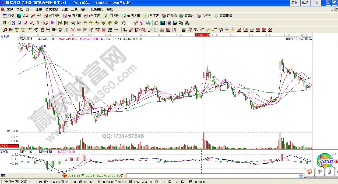This screenshot has width=338, height=184.
Task: Toggle Sogou input 中 language mode
Action: pyautogui.click(x=320, y=172)
